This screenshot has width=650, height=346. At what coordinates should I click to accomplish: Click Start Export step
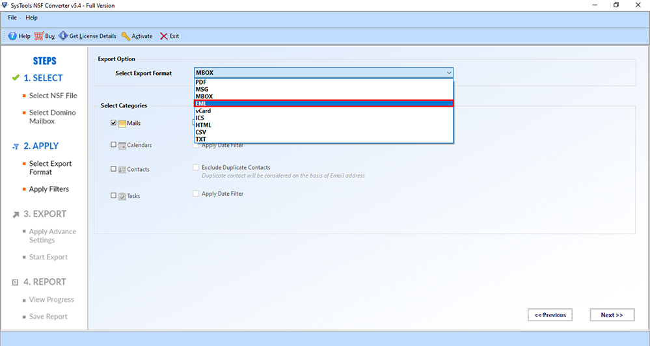coord(48,257)
